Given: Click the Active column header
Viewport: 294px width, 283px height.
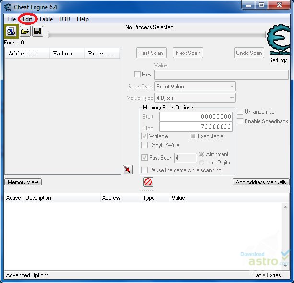Looking at the screenshot, I should [x=13, y=198].
